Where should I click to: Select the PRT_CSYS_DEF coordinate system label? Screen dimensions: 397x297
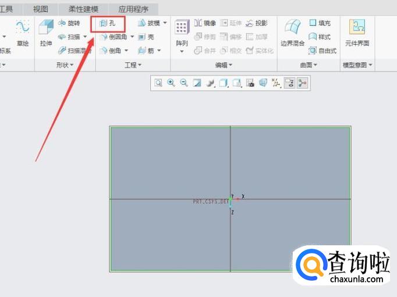211,202
